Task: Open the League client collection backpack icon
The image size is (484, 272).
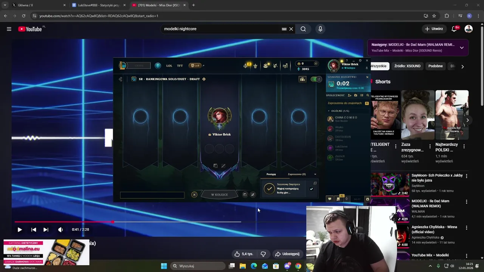Action: point(266,66)
